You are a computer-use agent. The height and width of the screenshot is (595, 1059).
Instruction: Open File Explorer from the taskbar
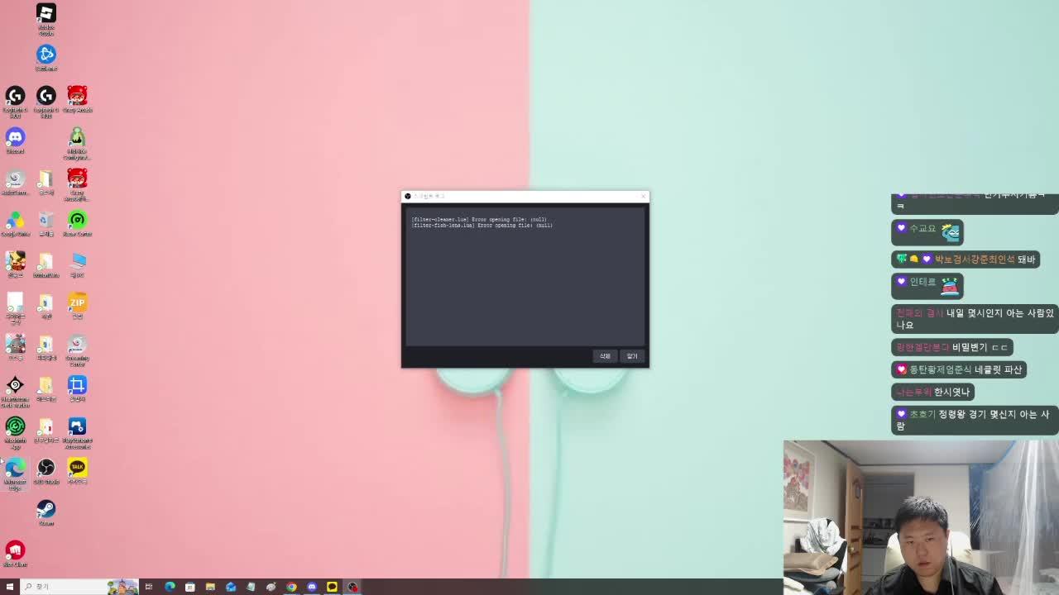[x=210, y=587]
